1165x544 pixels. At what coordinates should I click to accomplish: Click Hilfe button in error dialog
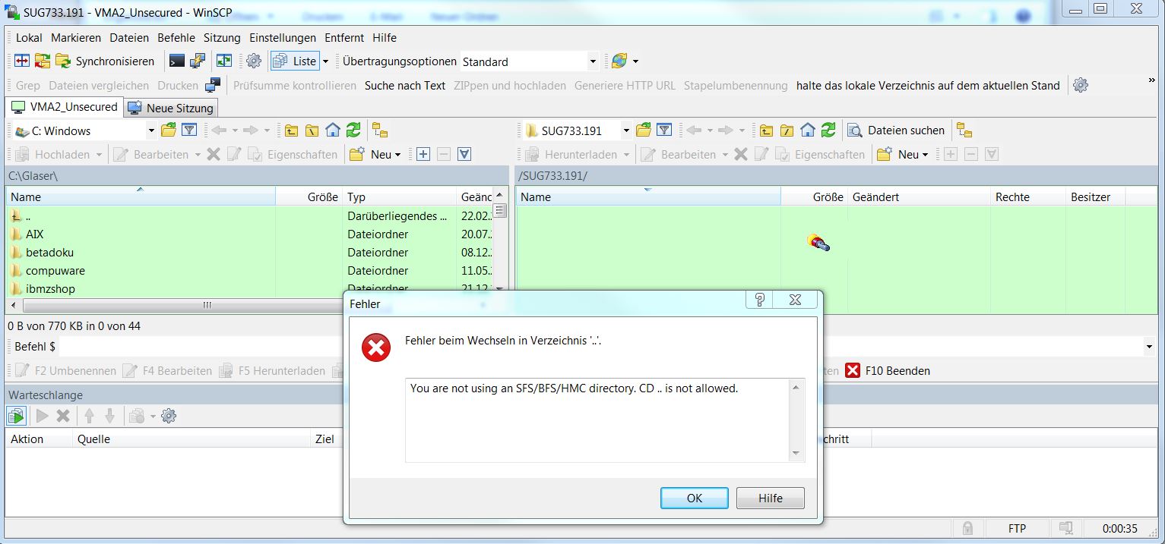(x=770, y=498)
